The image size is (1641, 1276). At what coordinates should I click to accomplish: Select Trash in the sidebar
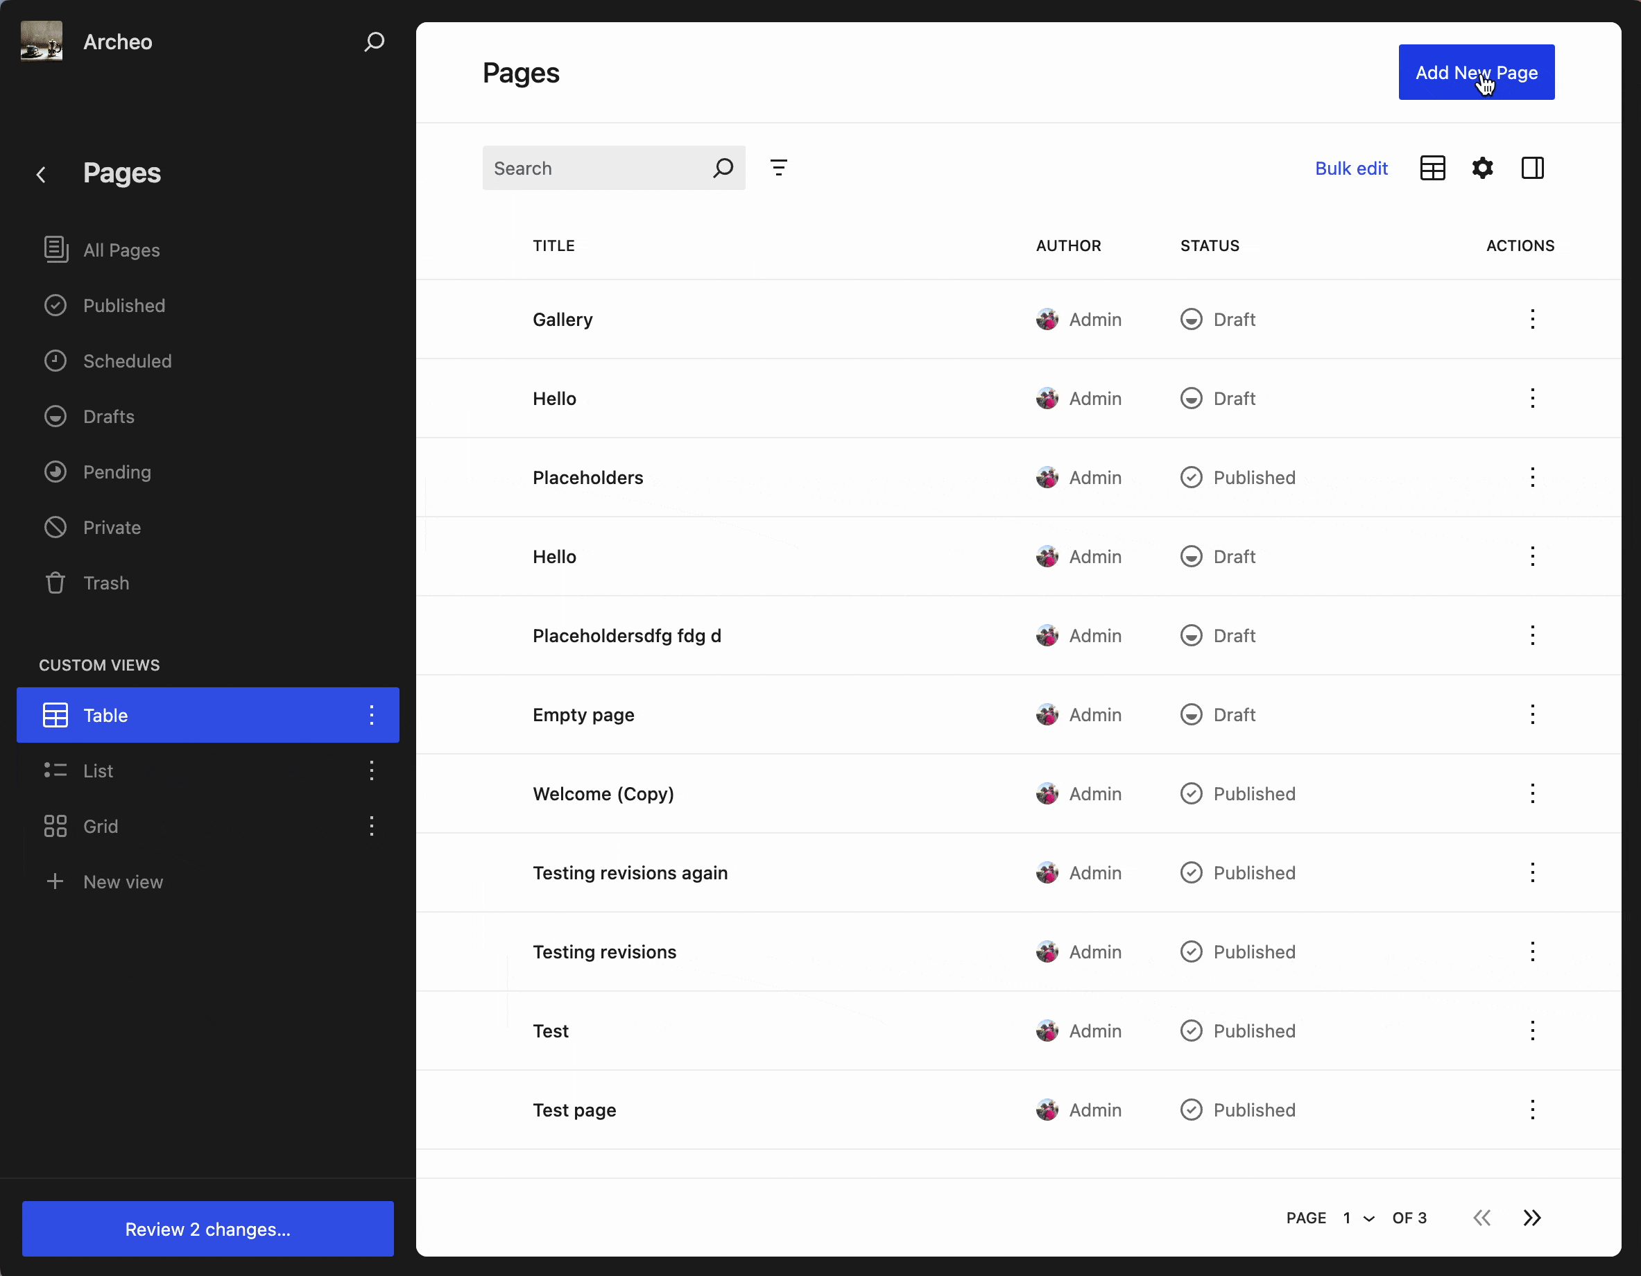pos(106,583)
